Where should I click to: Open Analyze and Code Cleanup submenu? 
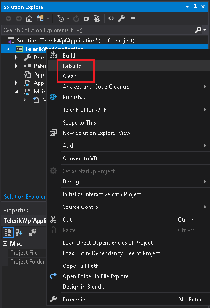[x=129, y=87]
